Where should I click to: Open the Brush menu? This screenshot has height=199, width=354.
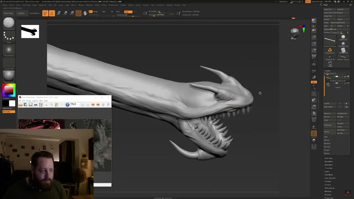point(11,5)
